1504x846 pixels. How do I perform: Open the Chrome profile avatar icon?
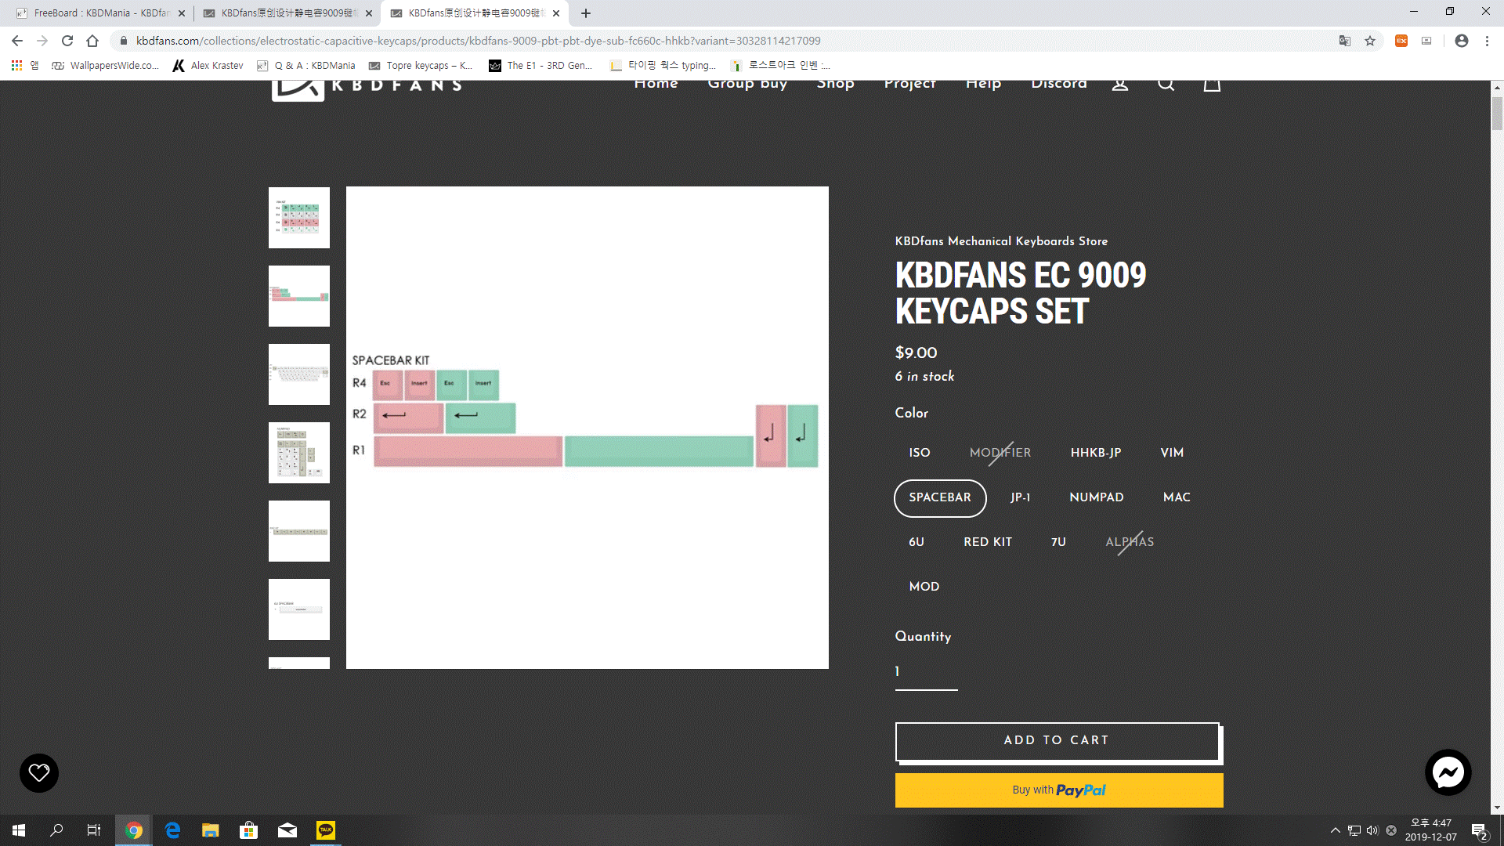click(x=1462, y=41)
